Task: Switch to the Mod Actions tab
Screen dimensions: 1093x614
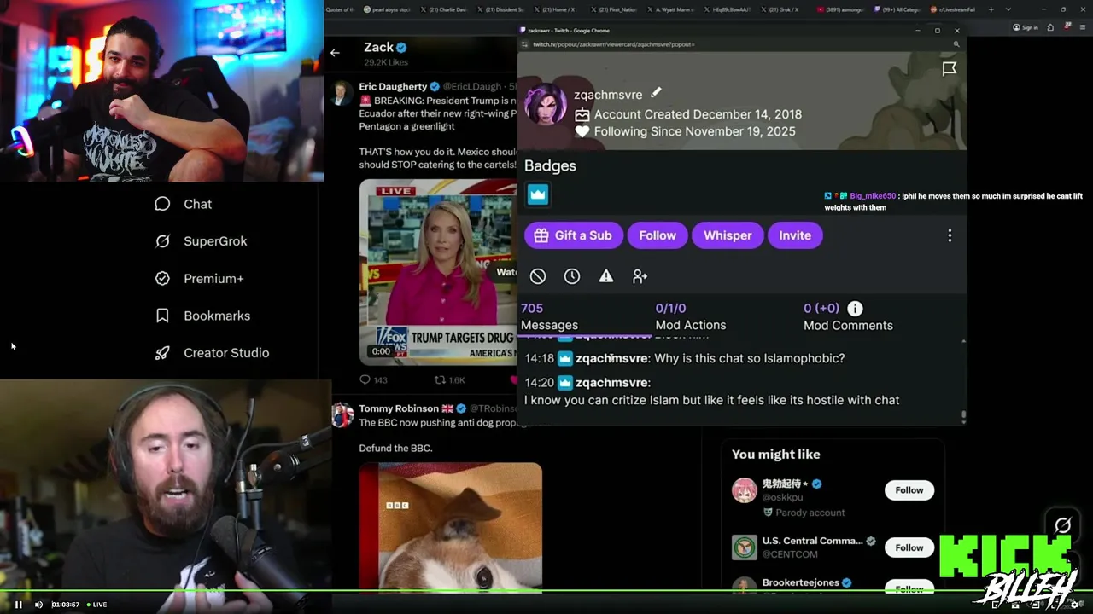Action: pos(690,316)
